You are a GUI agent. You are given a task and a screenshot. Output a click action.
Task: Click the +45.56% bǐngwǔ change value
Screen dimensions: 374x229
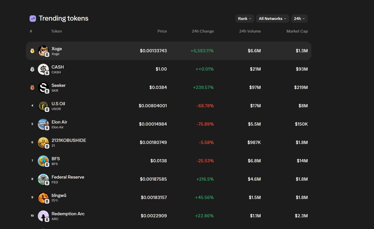click(x=204, y=198)
